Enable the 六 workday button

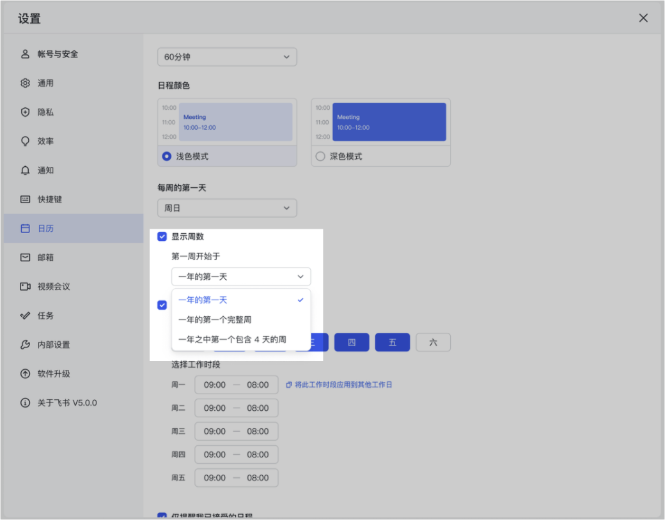[433, 342]
